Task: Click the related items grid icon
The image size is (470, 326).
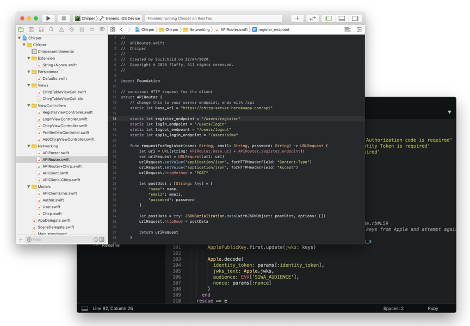Action: 113,30
